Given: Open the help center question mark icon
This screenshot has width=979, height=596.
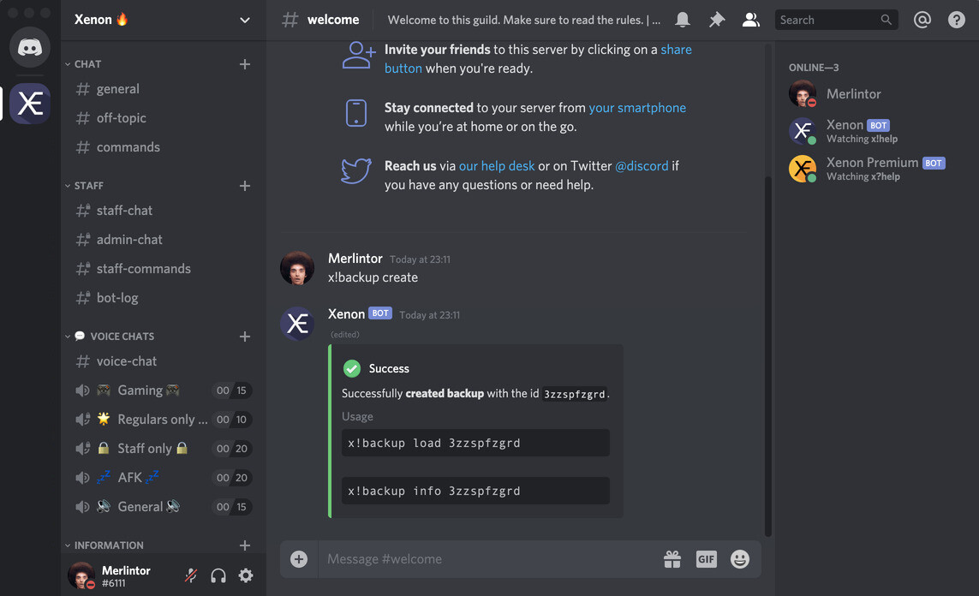Looking at the screenshot, I should point(956,19).
